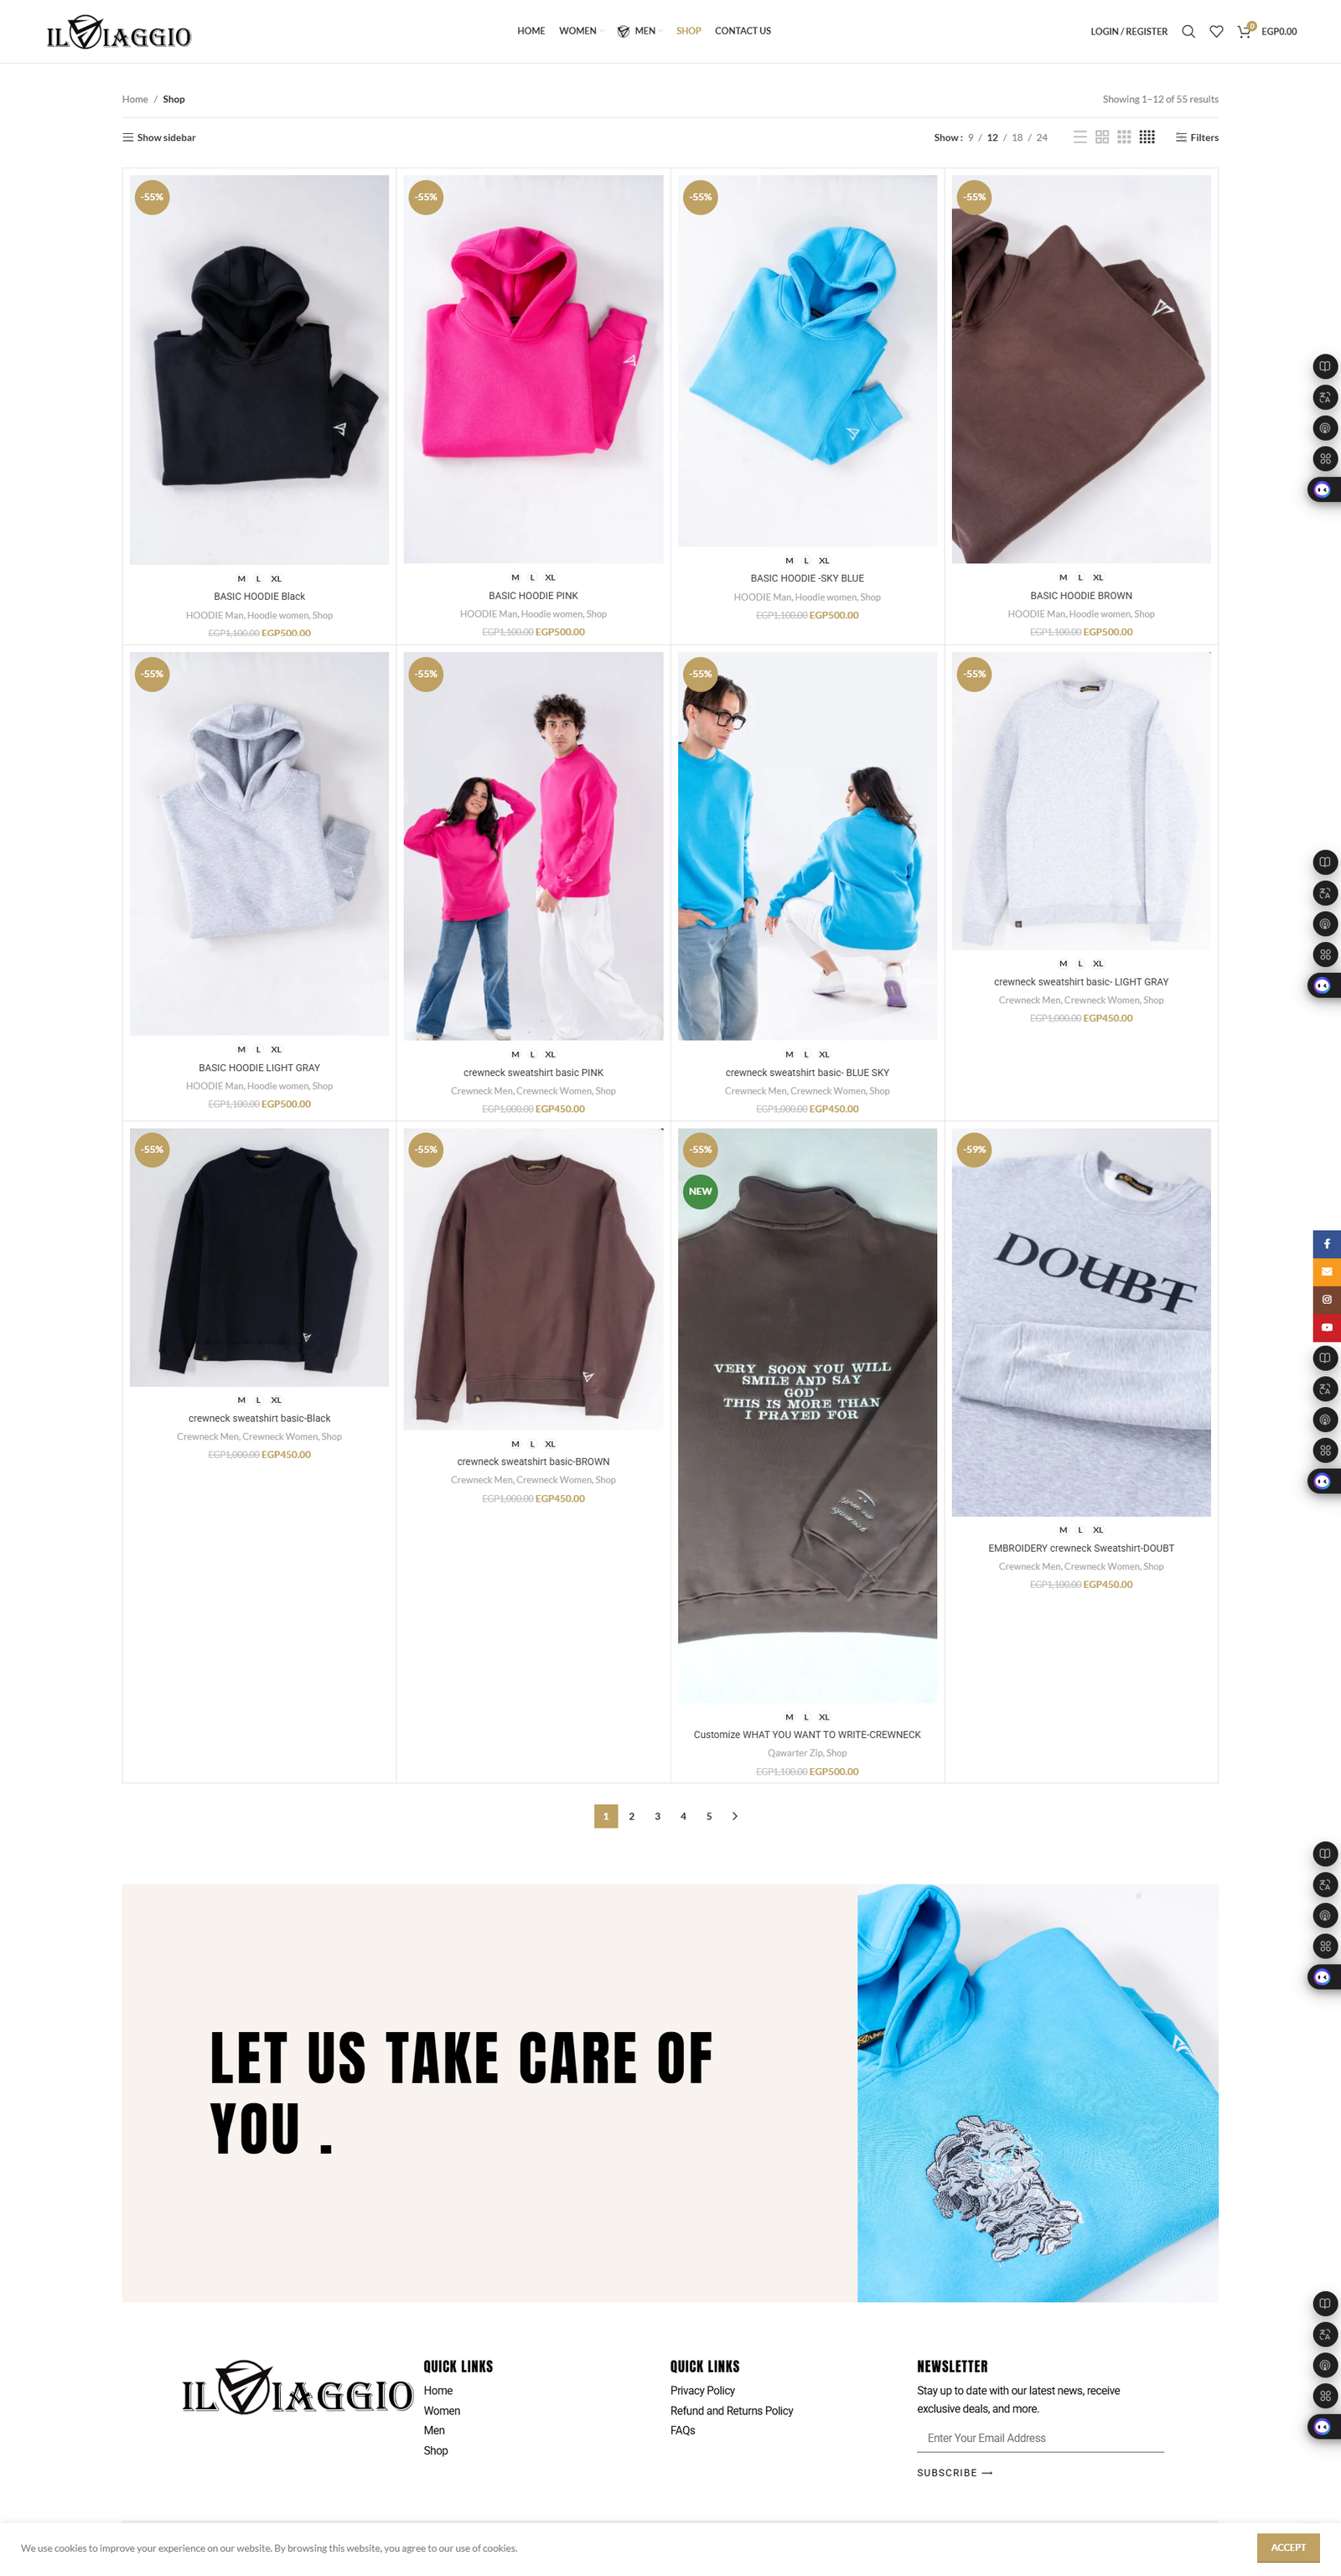Open the wishlist heart icon
Viewport: 1341px width, 2576px height.
pos(1216,31)
